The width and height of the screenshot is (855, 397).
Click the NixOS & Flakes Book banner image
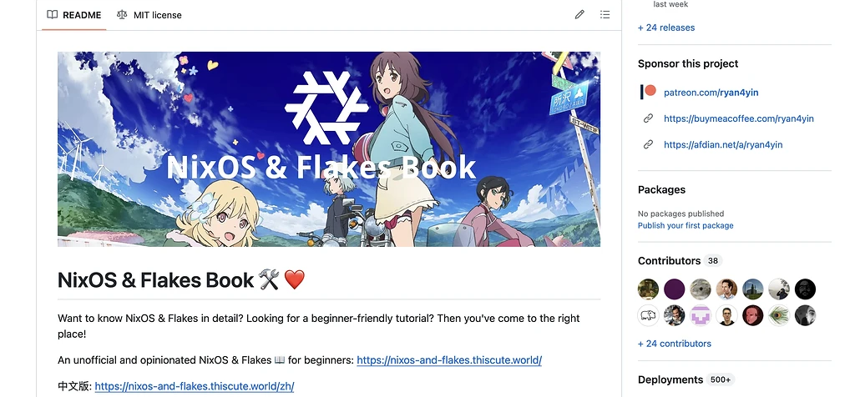(329, 149)
